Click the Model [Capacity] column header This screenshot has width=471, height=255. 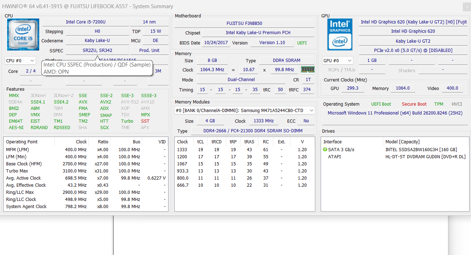tap(426, 142)
